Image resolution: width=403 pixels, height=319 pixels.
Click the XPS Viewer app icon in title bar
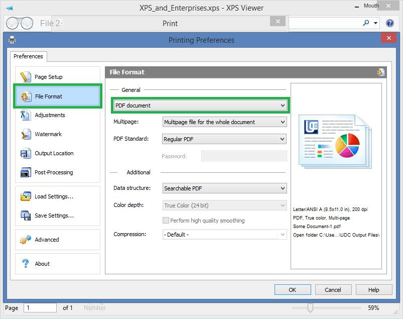pos(10,8)
